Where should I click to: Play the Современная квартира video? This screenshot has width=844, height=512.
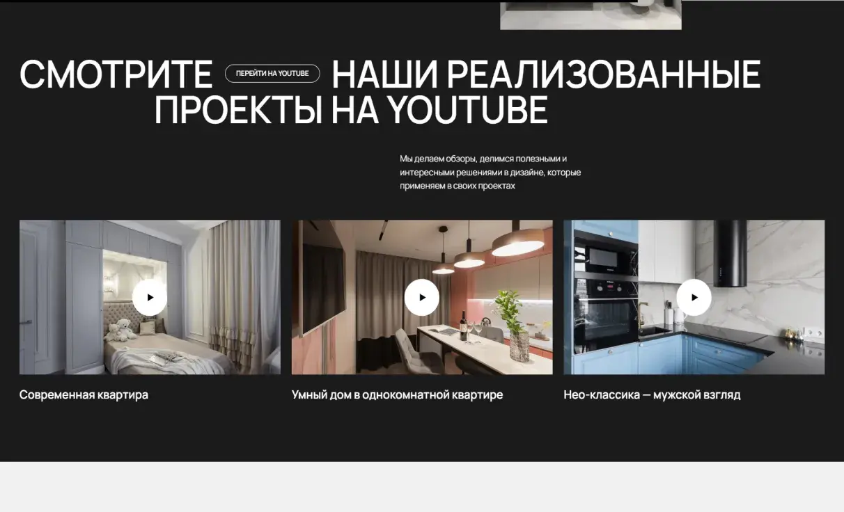pos(150,297)
